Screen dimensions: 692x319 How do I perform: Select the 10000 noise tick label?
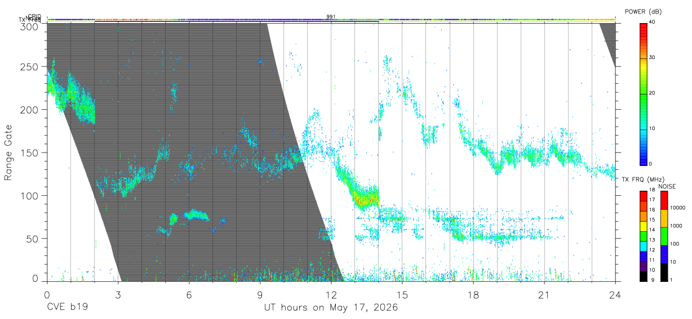click(678, 208)
